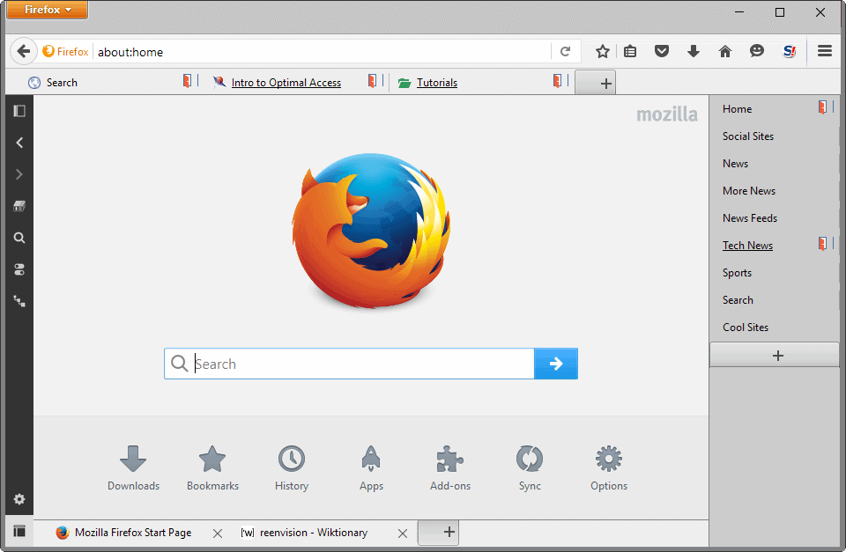Toggle the sidebar panel icon at top left
Viewport: 846px width, 552px height.
[x=19, y=111]
